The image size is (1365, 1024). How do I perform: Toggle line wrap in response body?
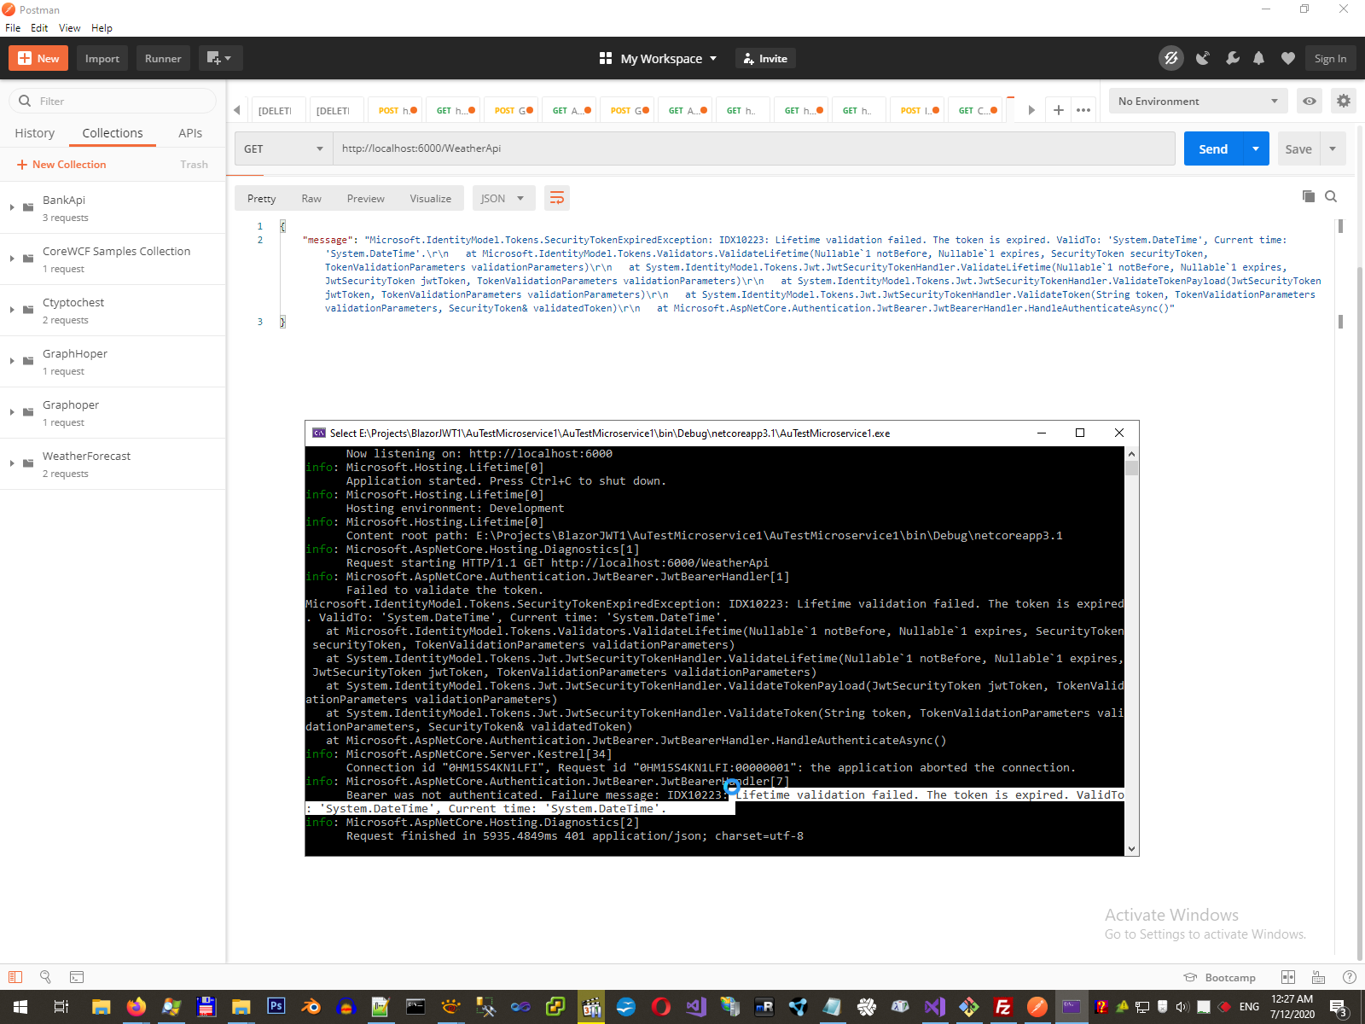557,198
